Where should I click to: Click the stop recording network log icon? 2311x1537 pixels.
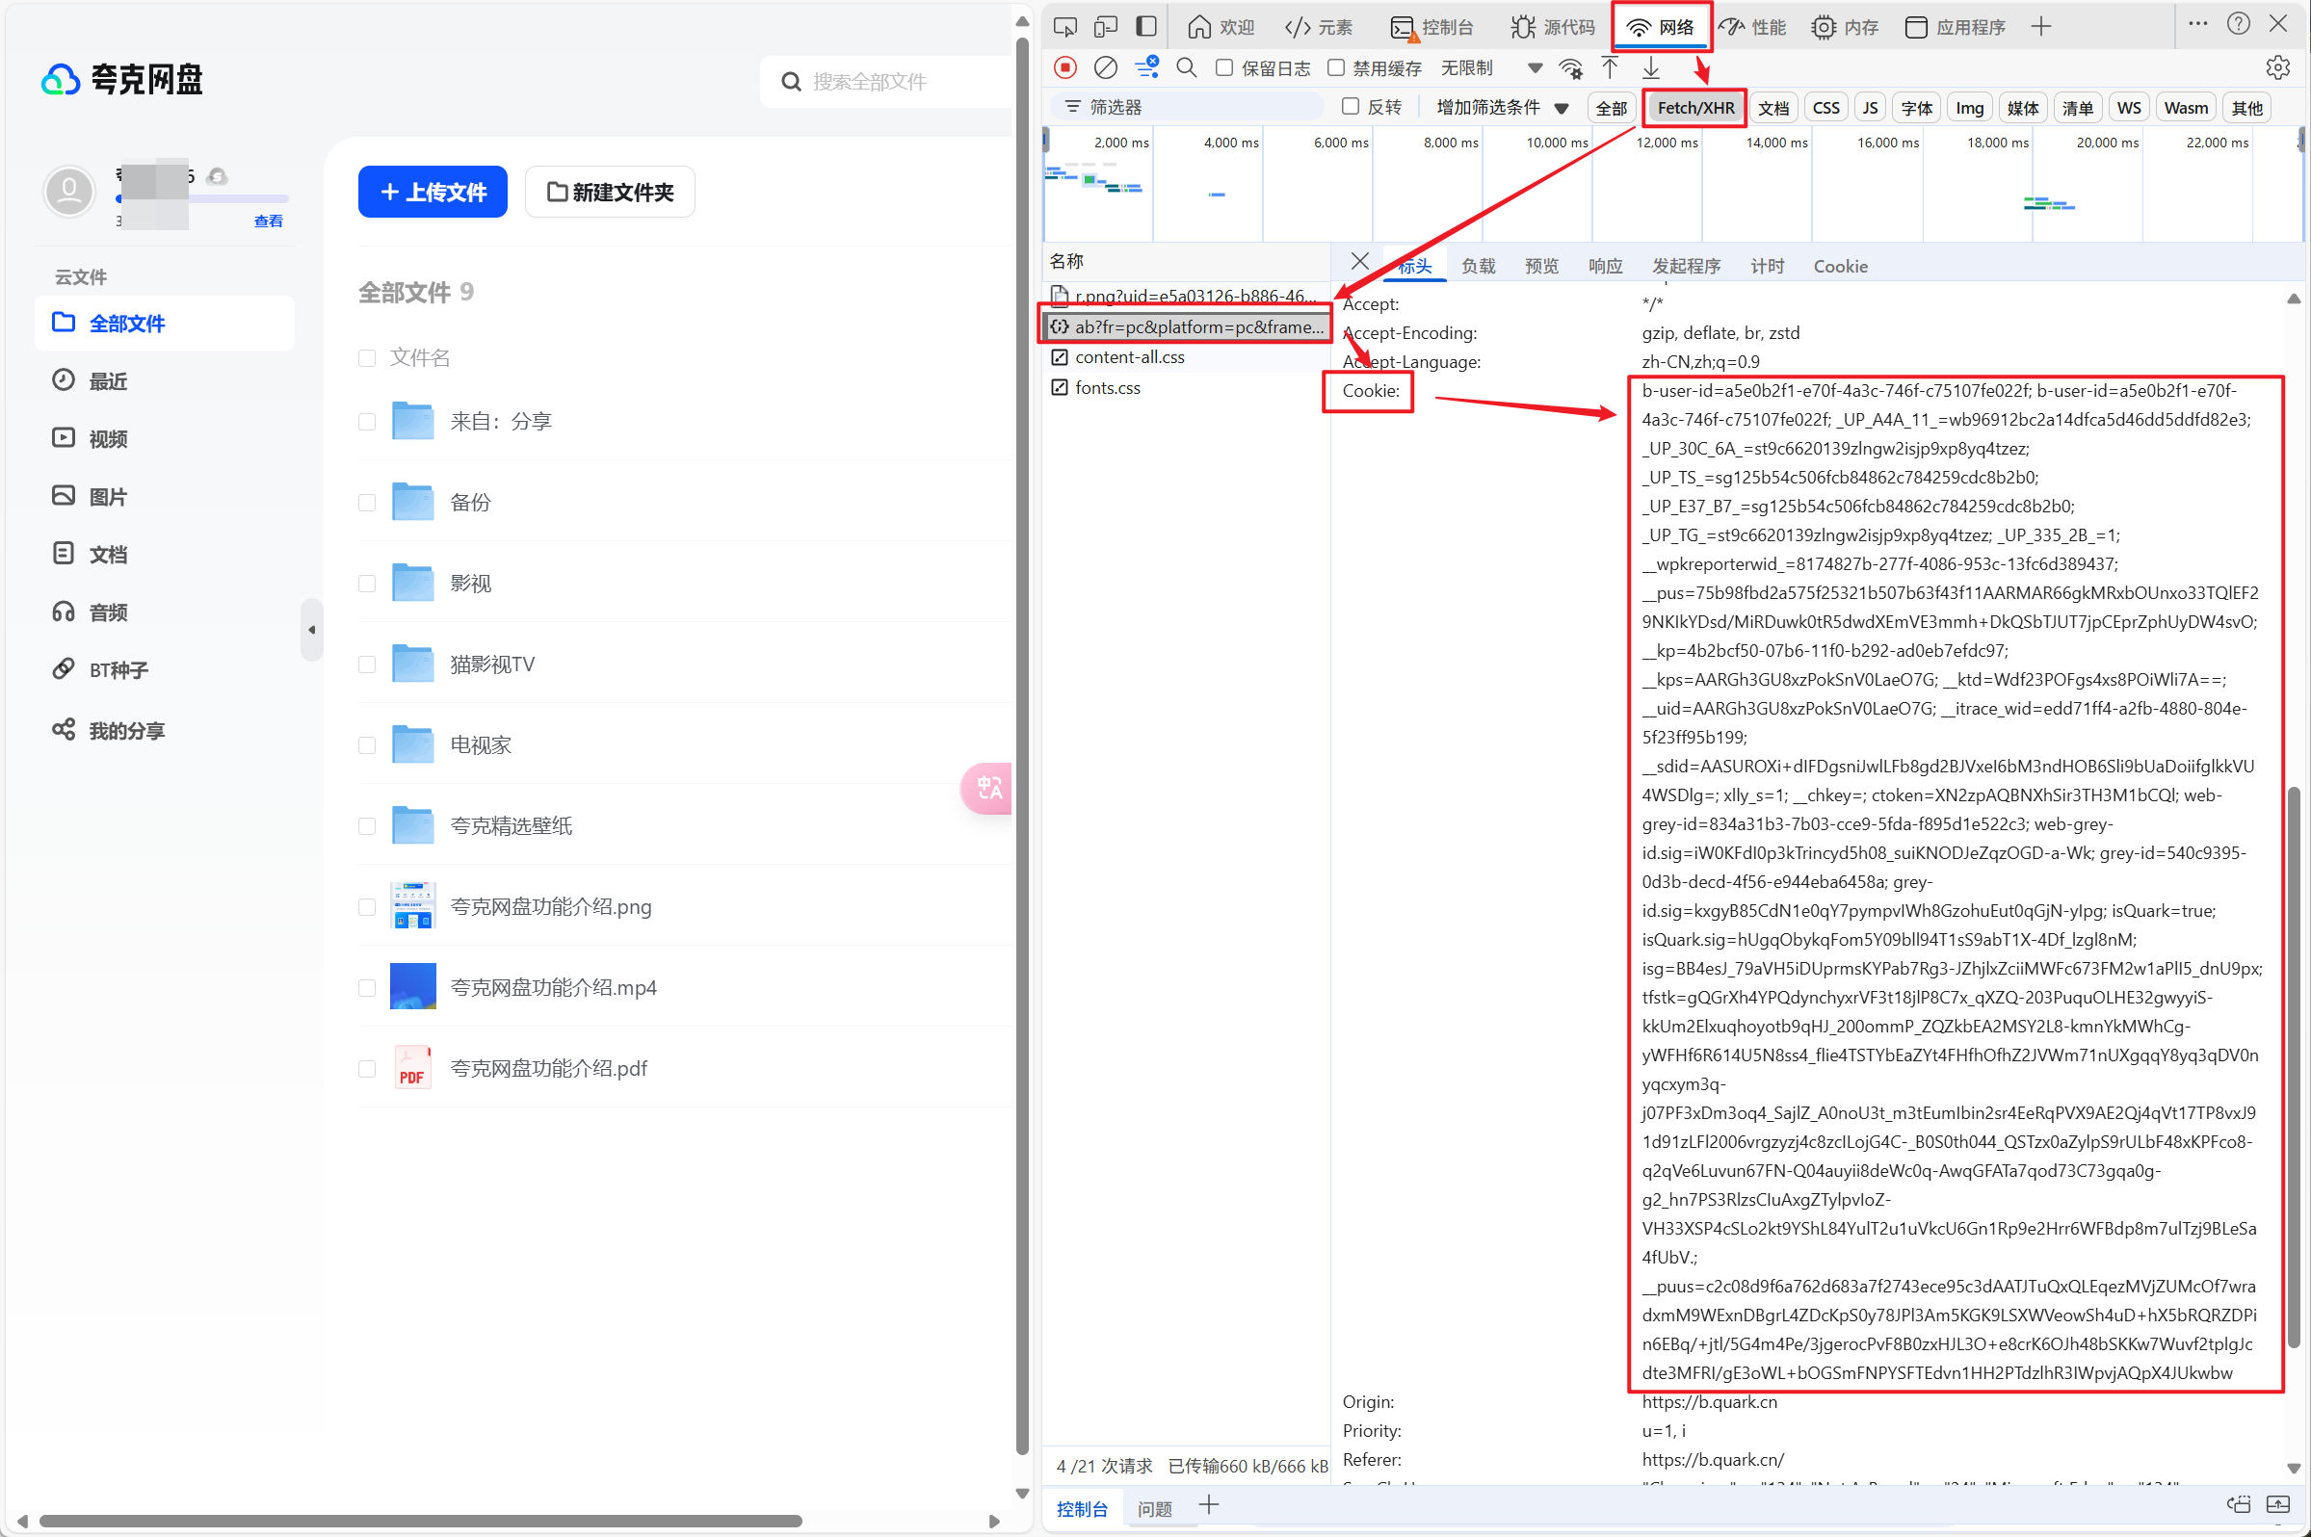tap(1064, 67)
